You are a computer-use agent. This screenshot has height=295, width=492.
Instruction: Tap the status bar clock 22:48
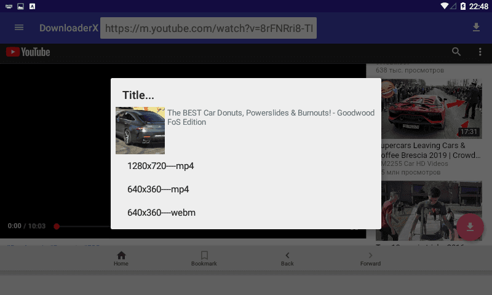coord(478,6)
